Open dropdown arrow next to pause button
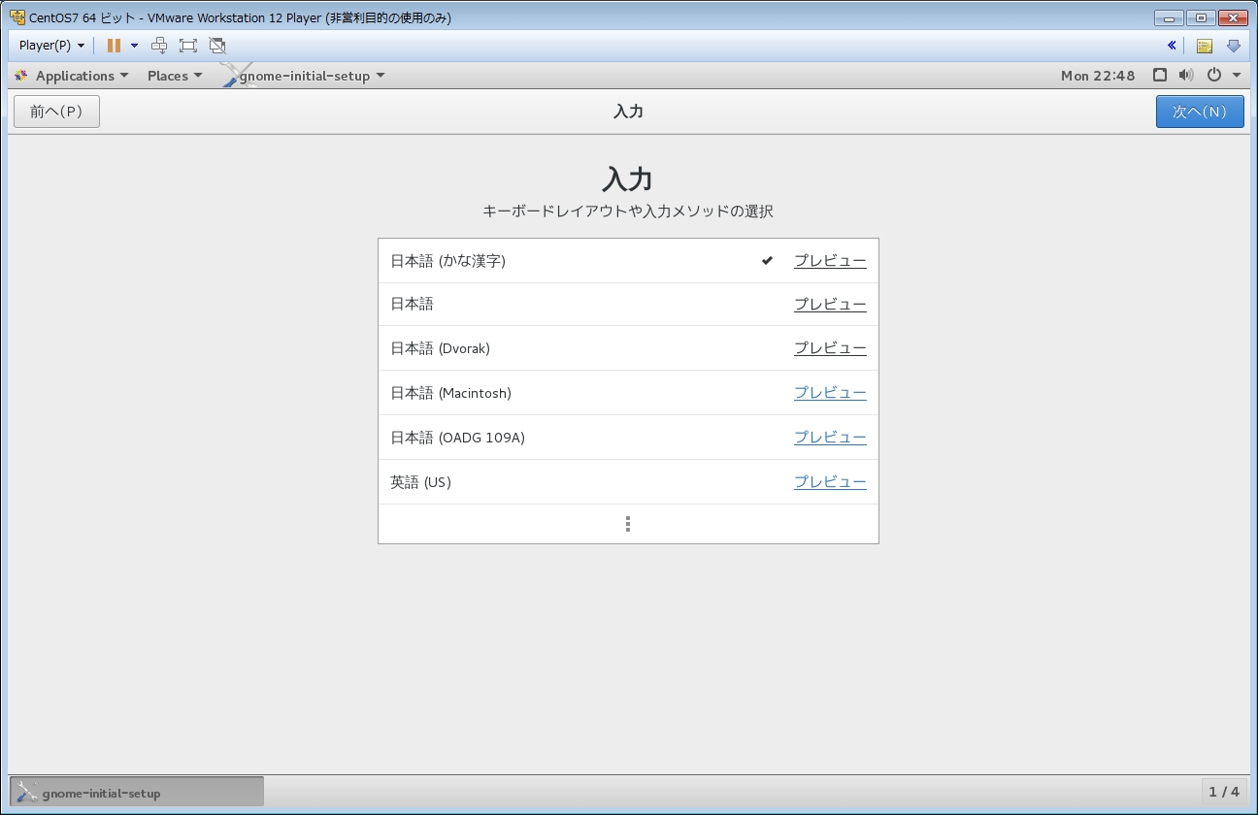 134,46
